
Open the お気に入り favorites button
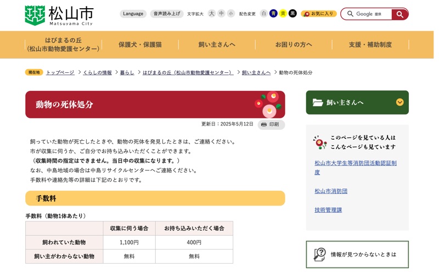(x=319, y=14)
